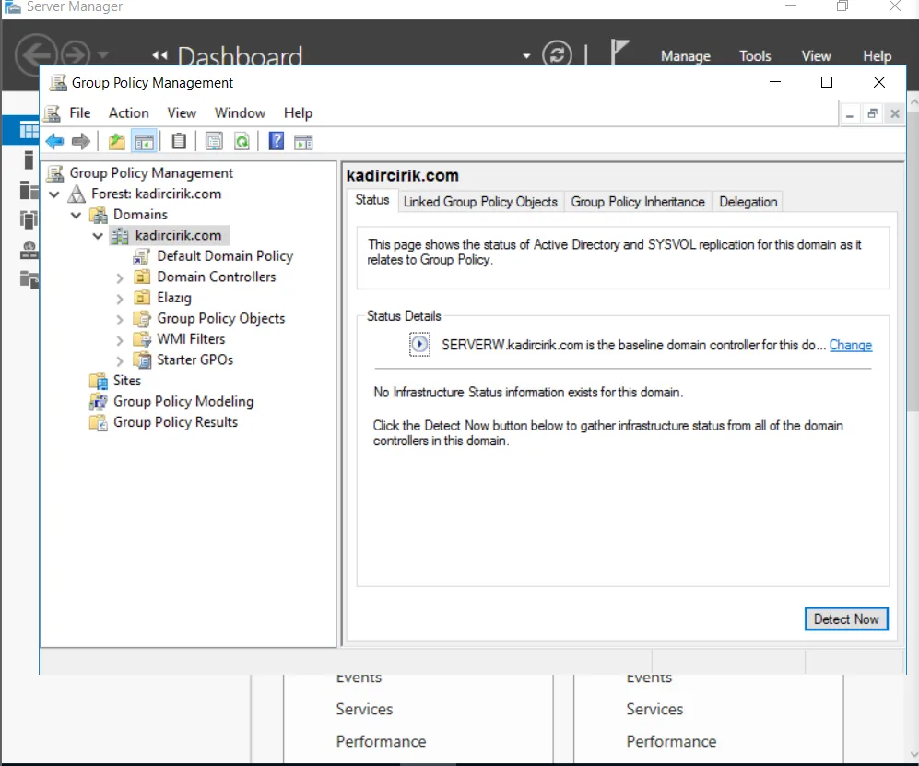Open the View menu in Group Policy Management
The image size is (919, 766).
coord(182,113)
